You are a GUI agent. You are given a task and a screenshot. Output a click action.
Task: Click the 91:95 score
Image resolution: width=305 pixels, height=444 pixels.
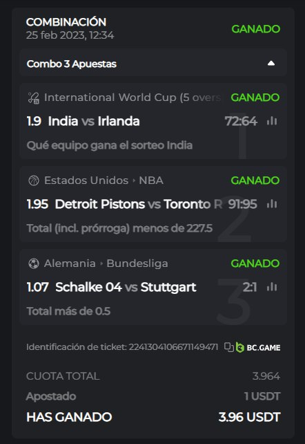tap(243, 204)
